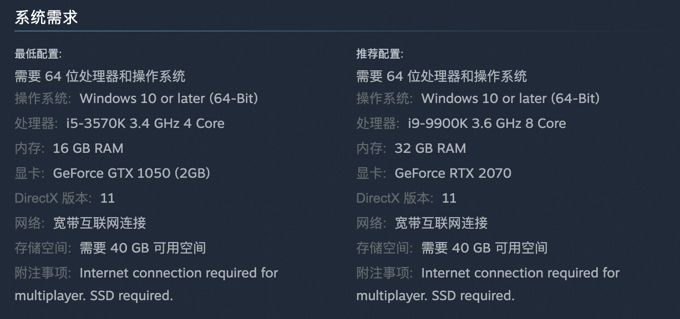Click 存储空间 label under recommended requirements
The image size is (680, 319).
coord(384,248)
